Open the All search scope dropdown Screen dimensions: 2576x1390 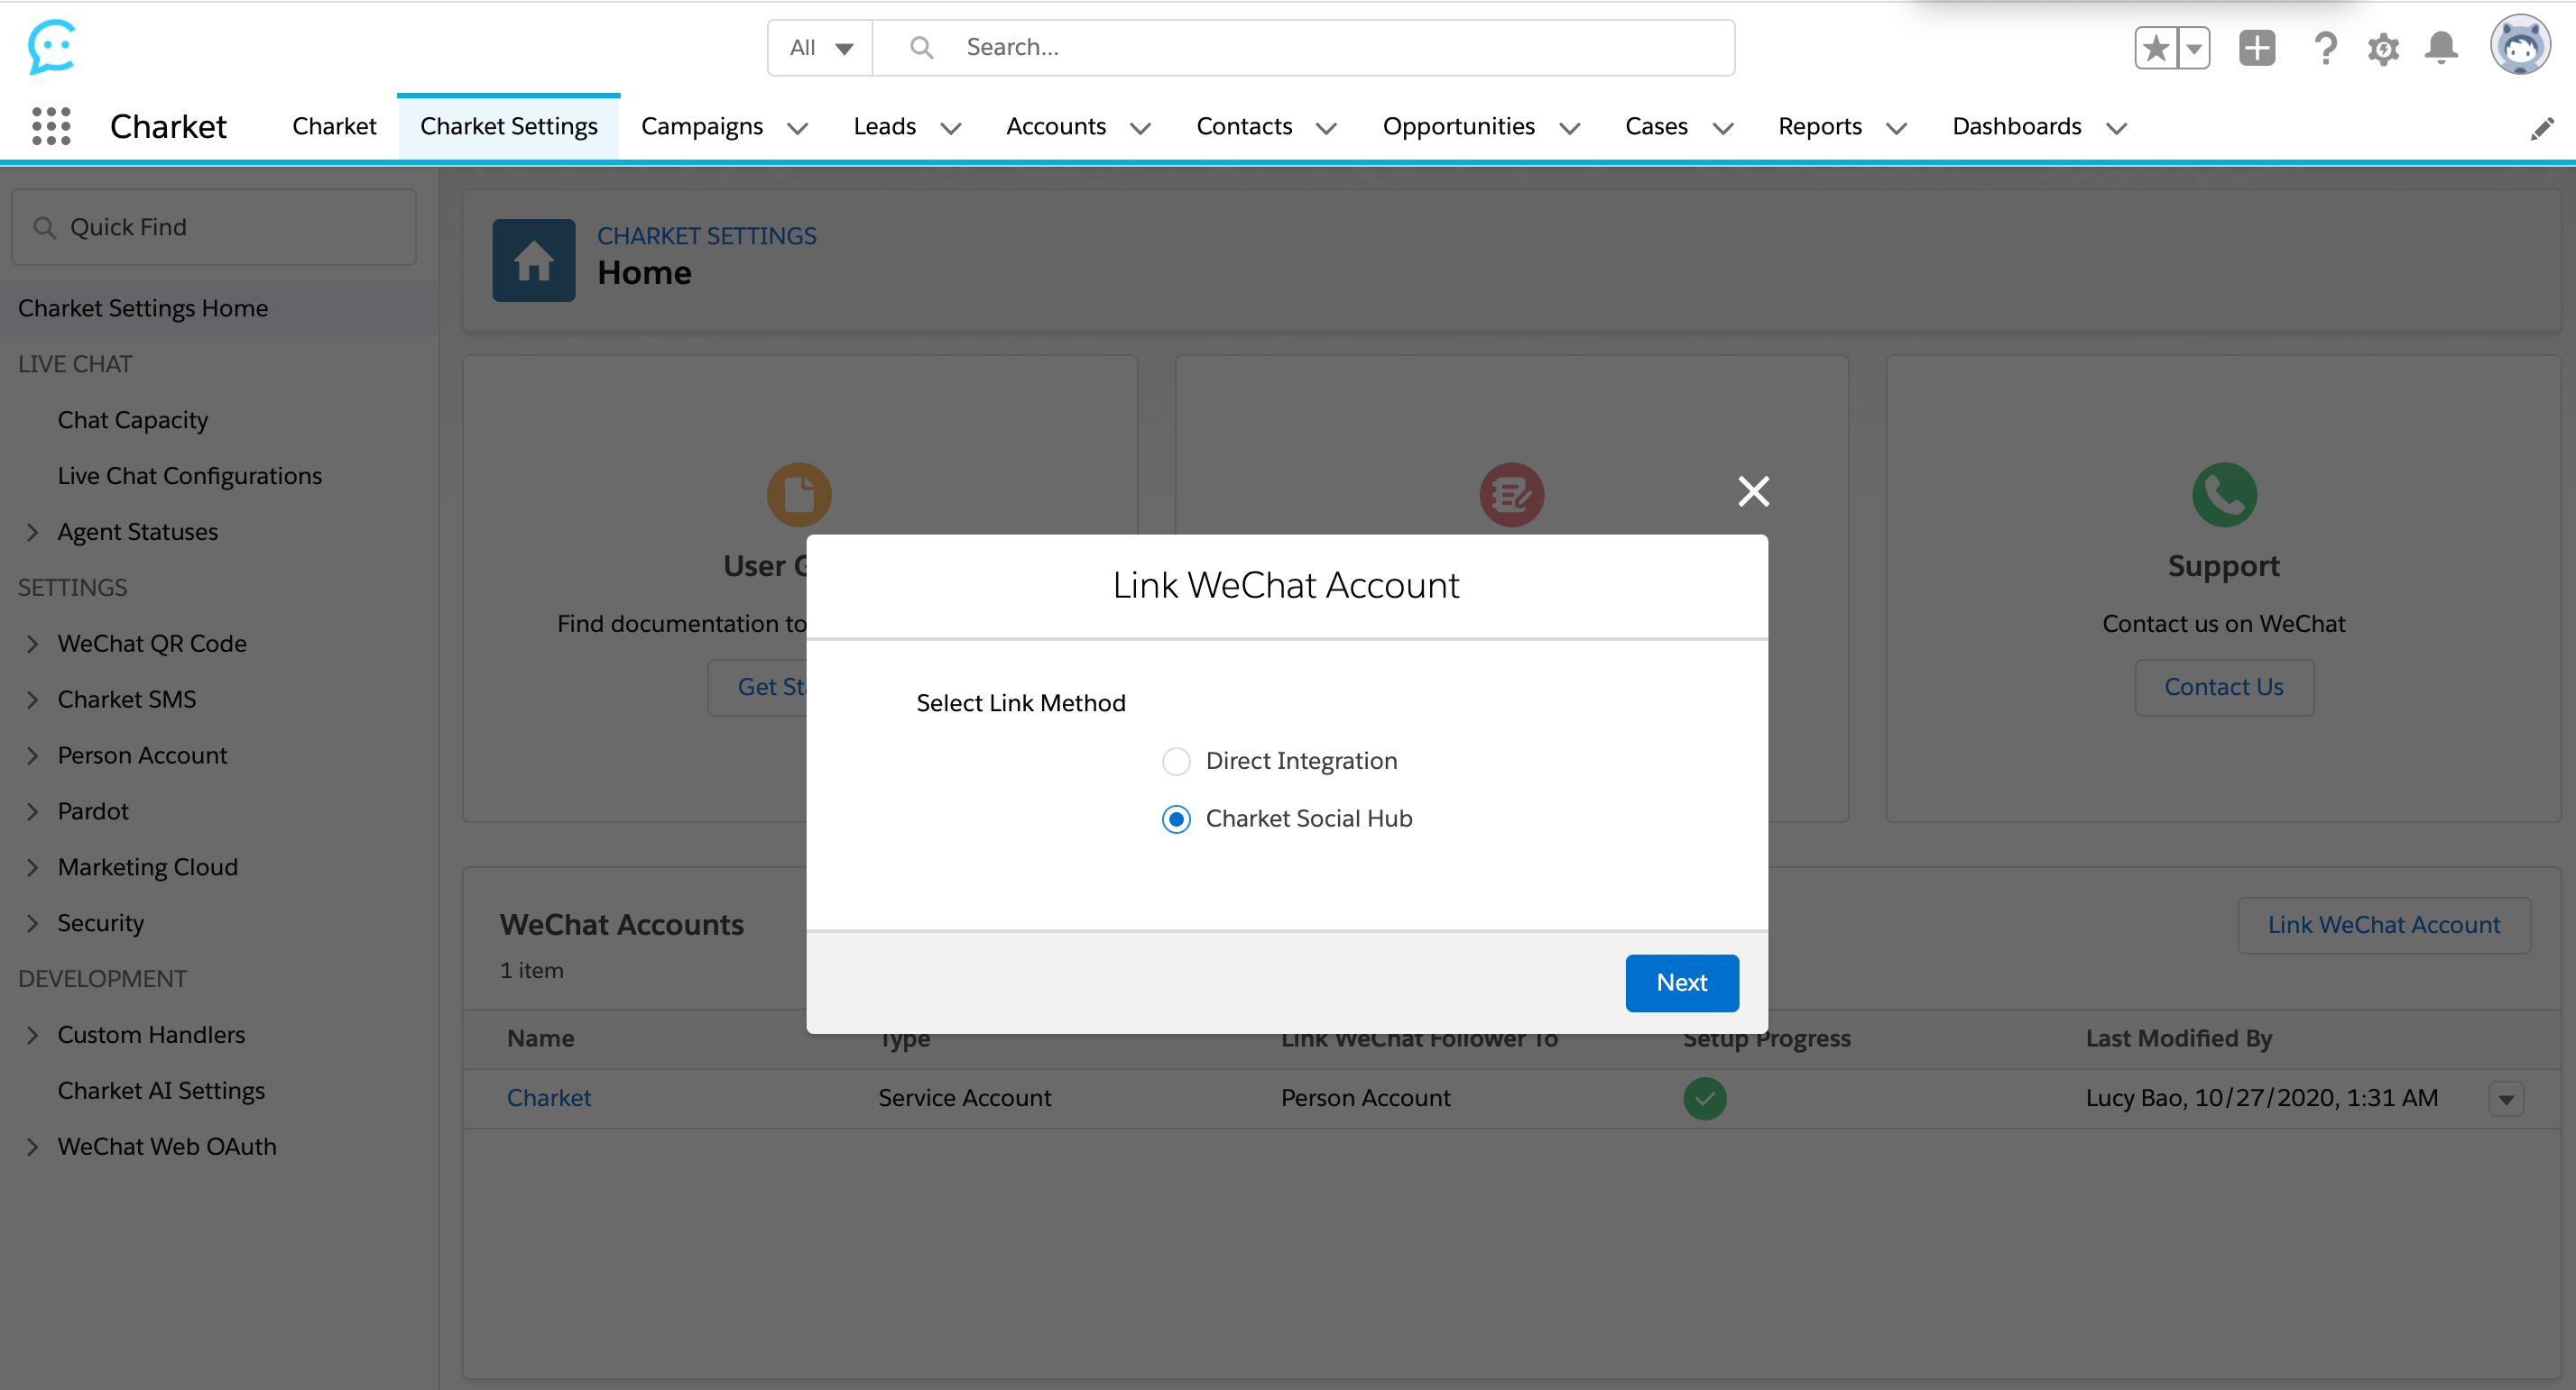tap(820, 48)
